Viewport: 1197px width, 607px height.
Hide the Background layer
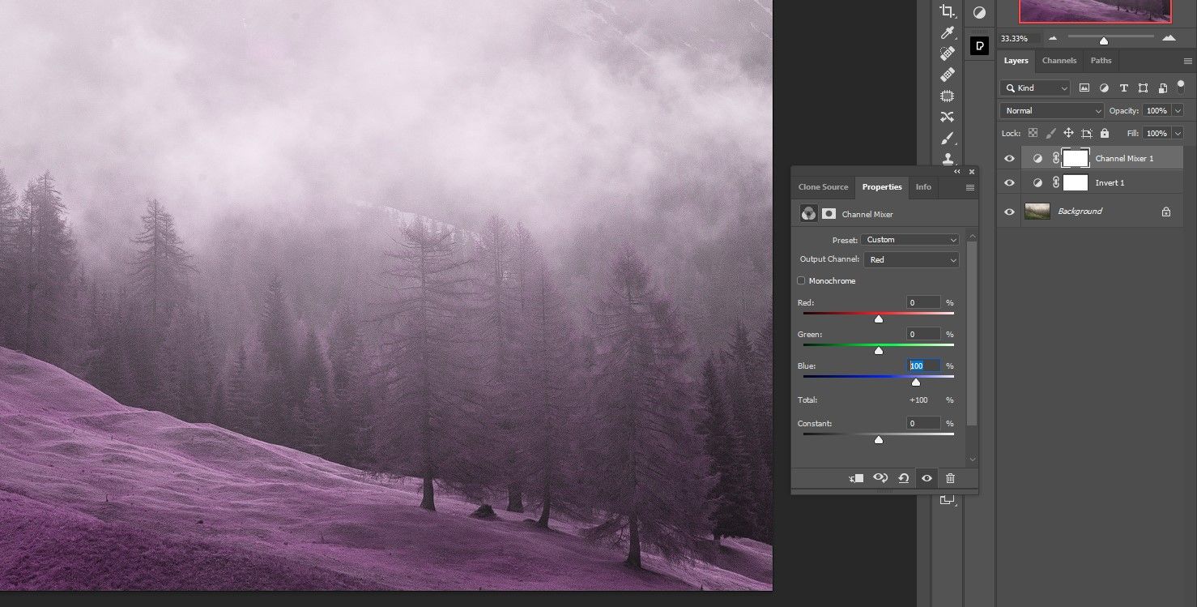coord(1009,212)
